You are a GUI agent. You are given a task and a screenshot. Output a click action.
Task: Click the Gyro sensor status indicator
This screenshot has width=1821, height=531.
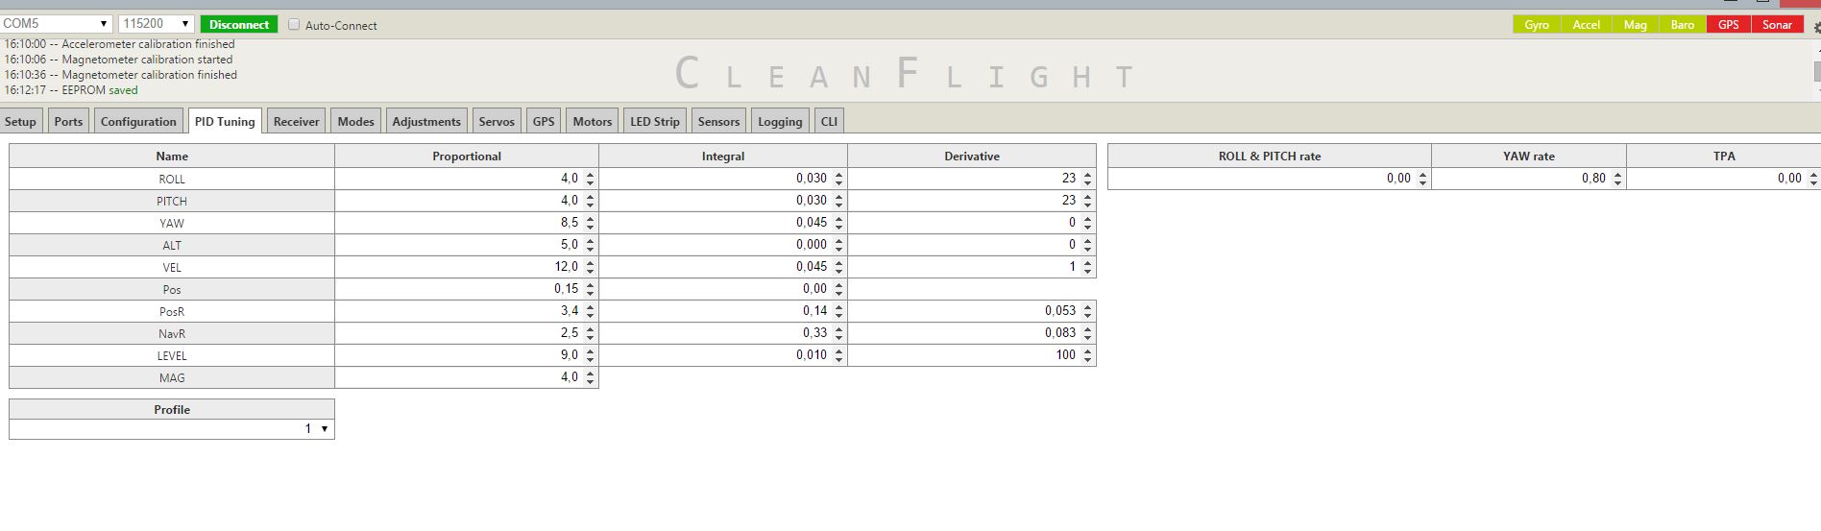(1536, 25)
